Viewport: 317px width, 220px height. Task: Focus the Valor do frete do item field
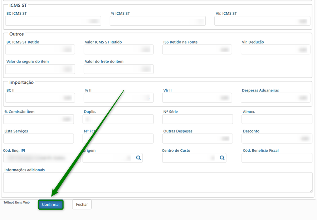118,69
